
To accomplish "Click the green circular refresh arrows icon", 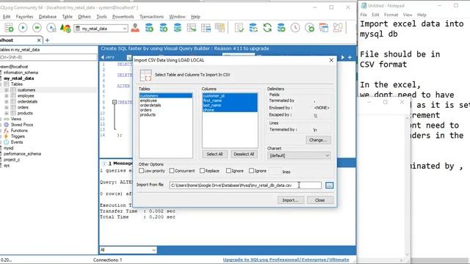I will tap(267, 28).
